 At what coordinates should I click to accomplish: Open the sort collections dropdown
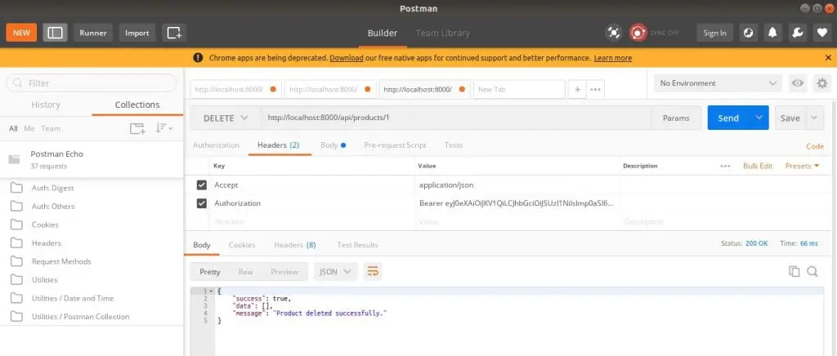point(163,128)
